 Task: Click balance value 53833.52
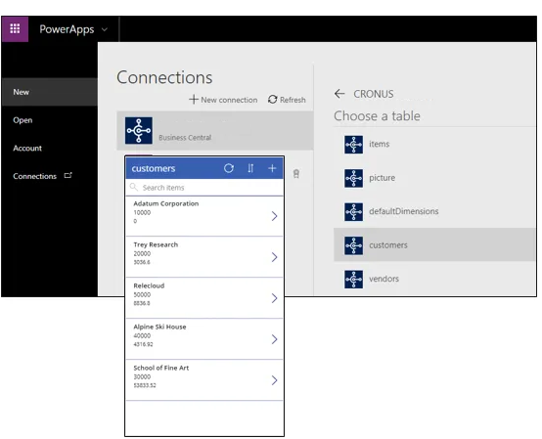[145, 385]
